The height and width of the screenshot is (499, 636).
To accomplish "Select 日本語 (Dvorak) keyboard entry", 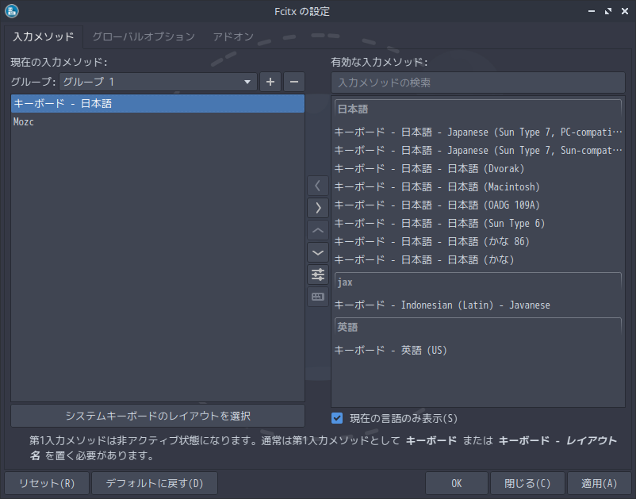I will point(478,169).
